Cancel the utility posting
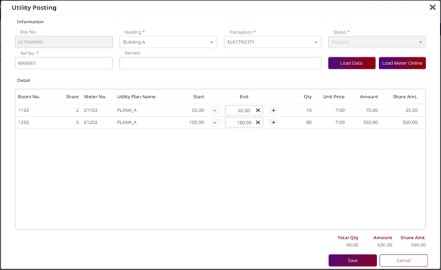The image size is (441, 270). tap(403, 260)
